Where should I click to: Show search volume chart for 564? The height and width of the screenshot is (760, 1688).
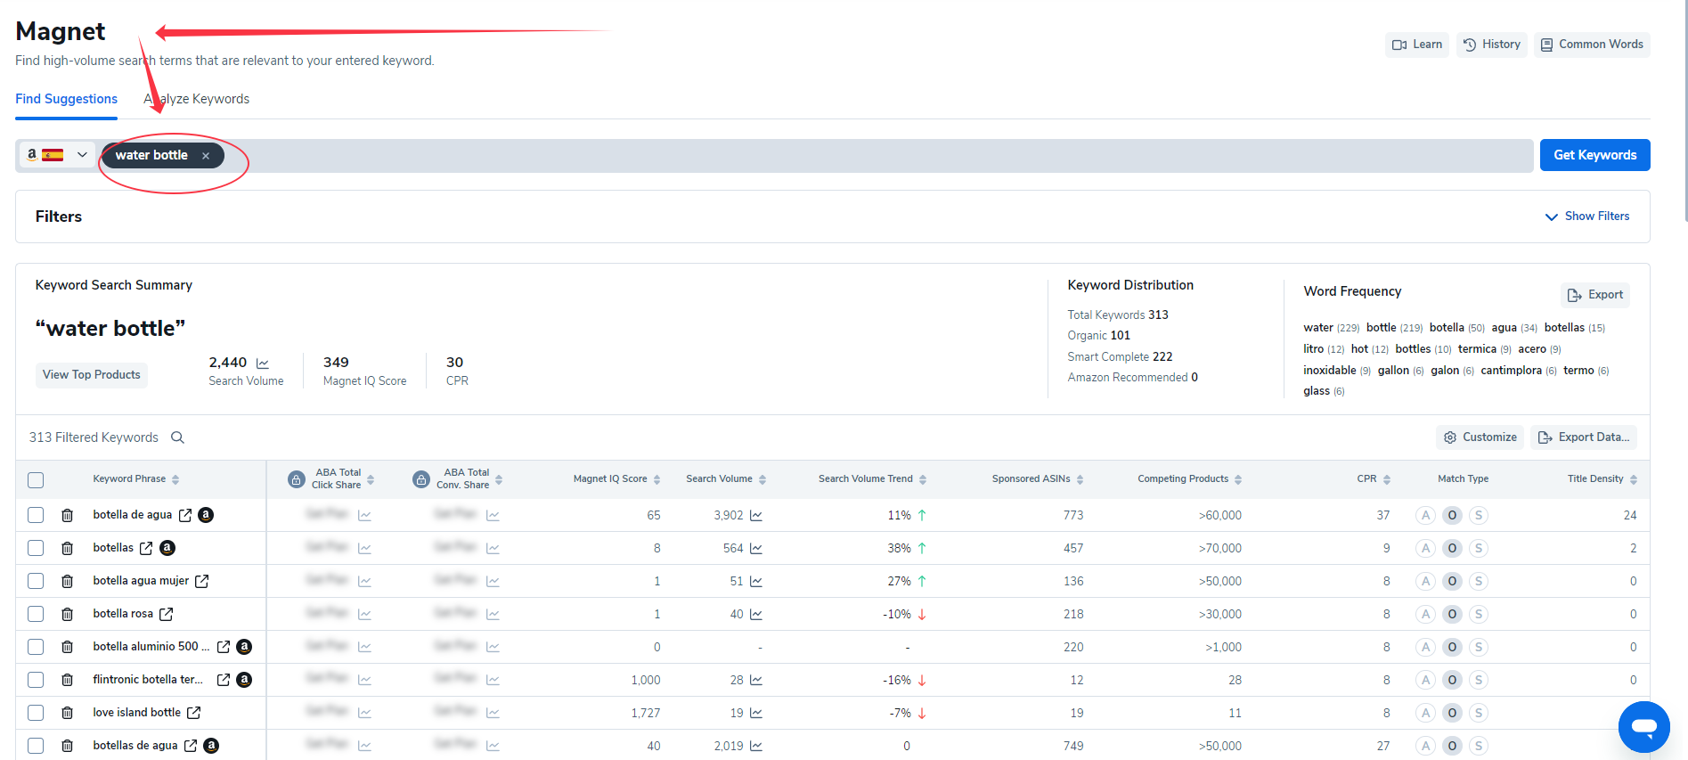(756, 548)
